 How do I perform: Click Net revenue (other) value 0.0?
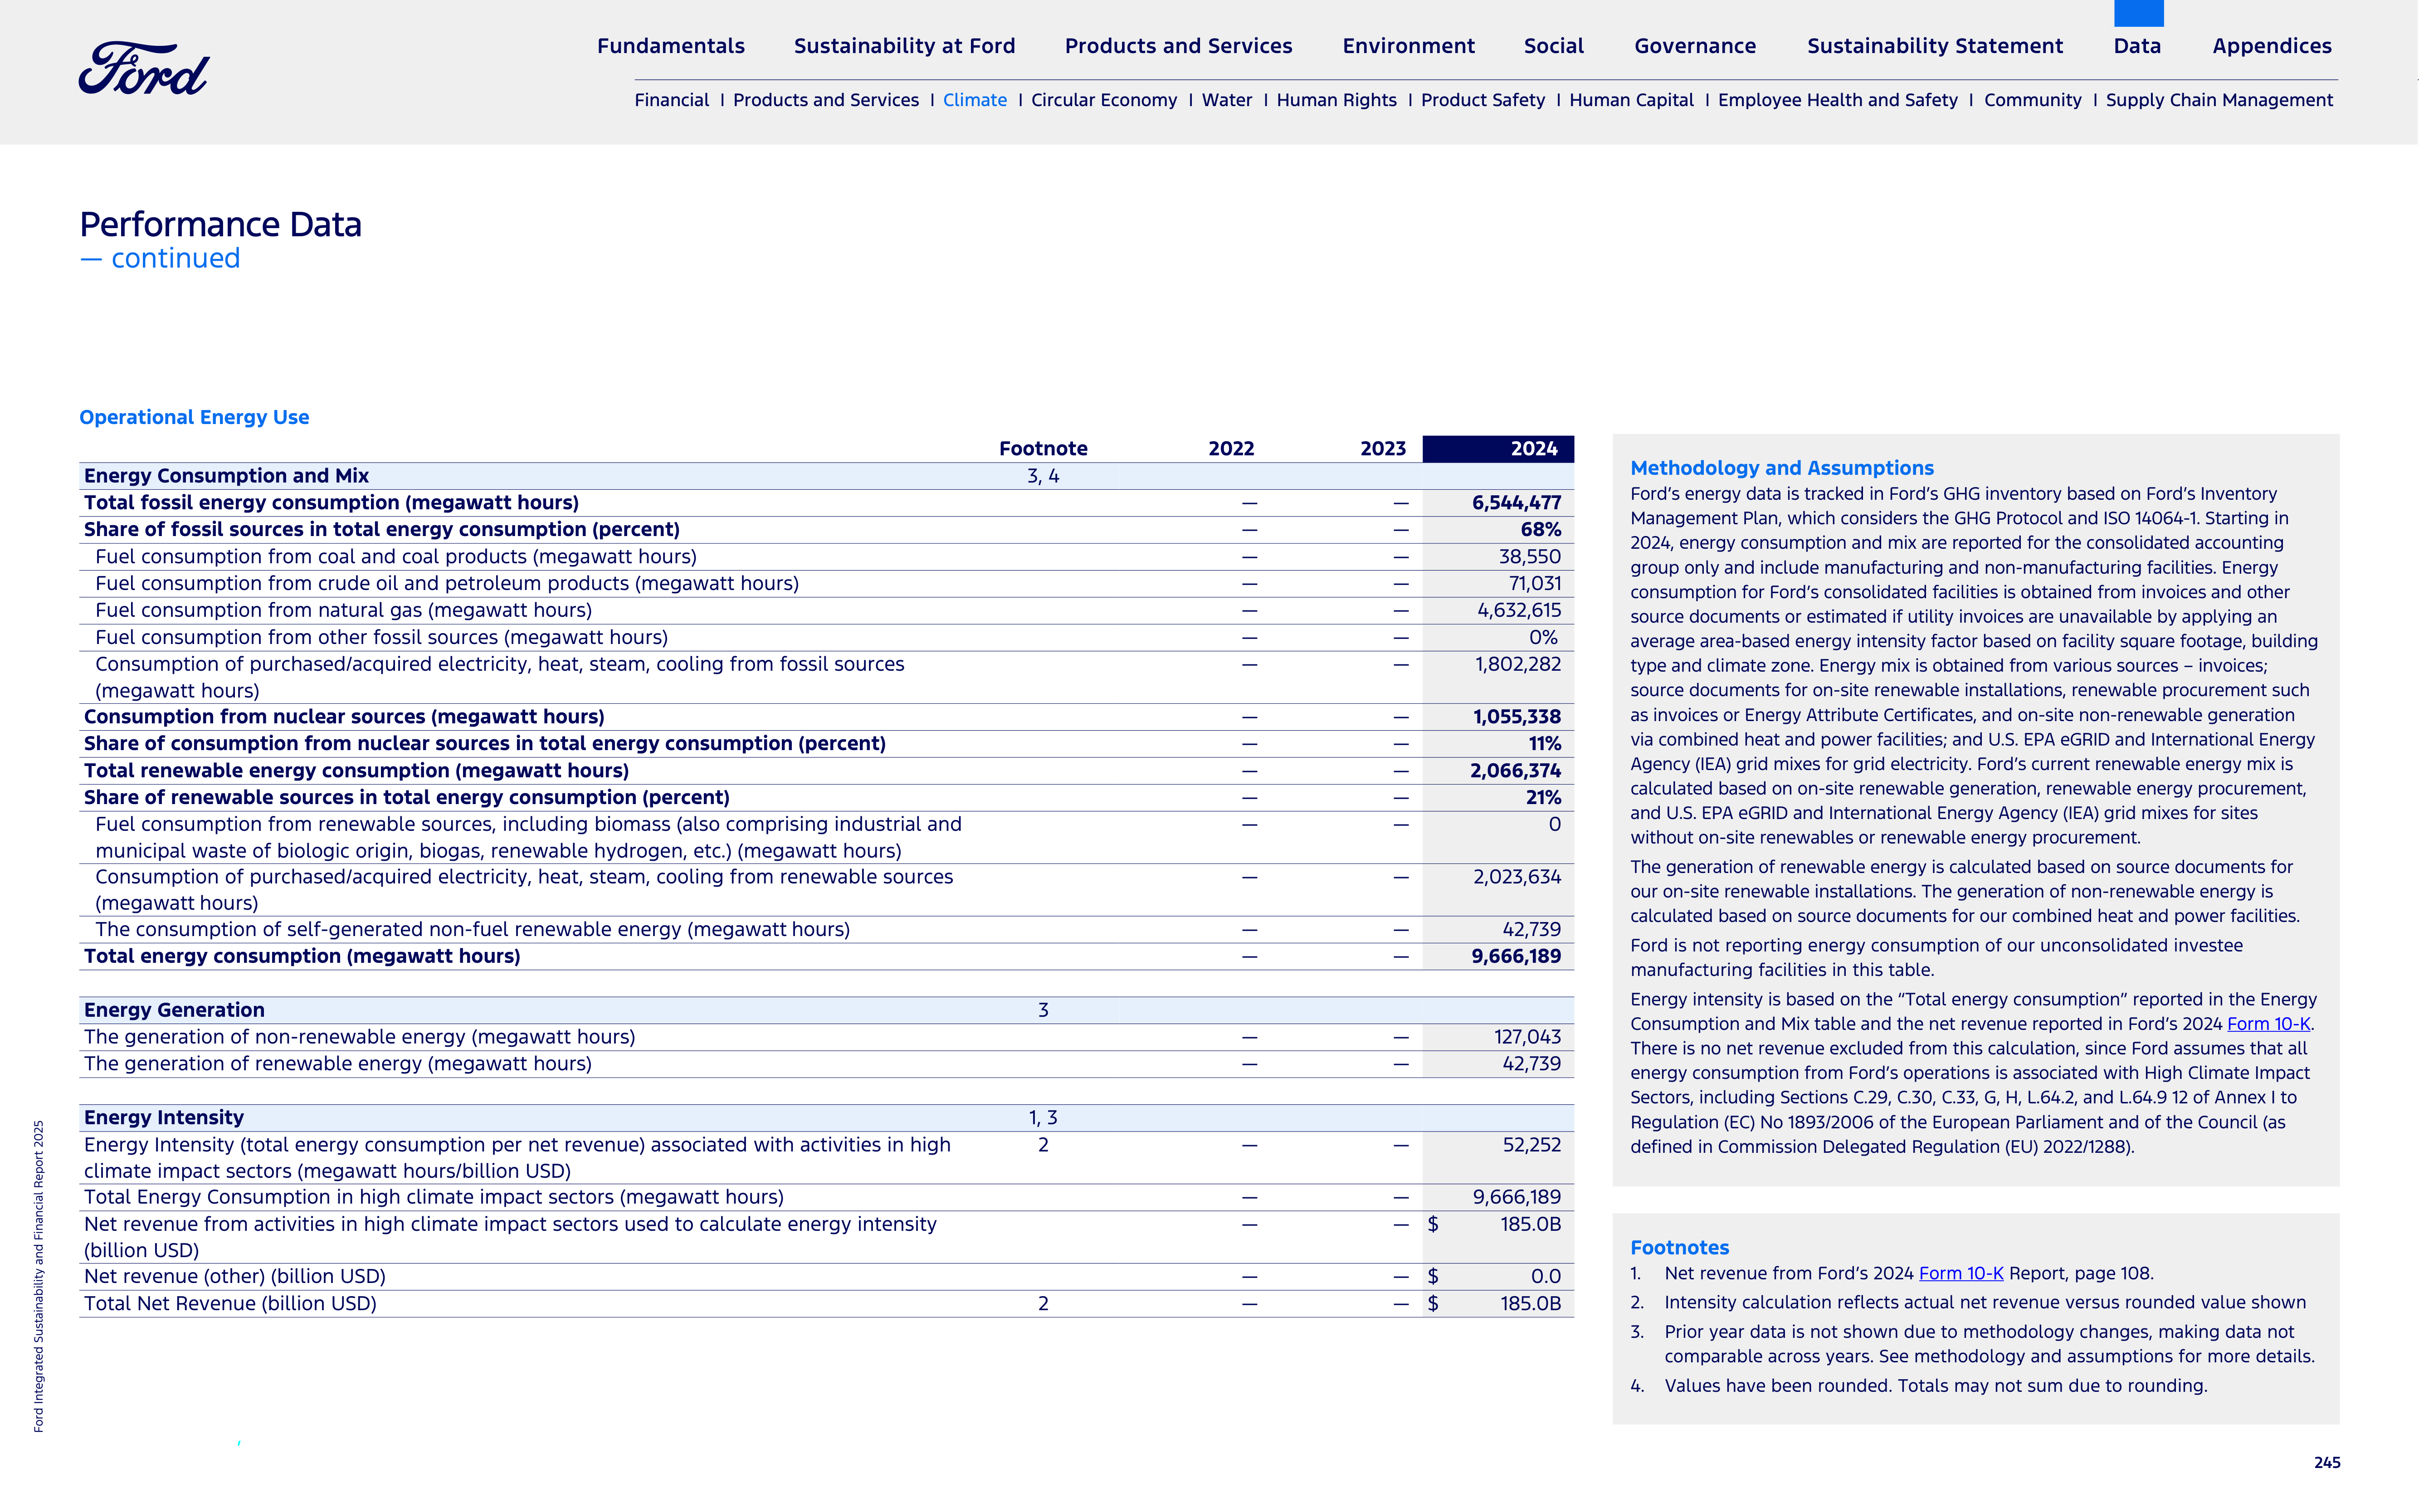click(1545, 1277)
